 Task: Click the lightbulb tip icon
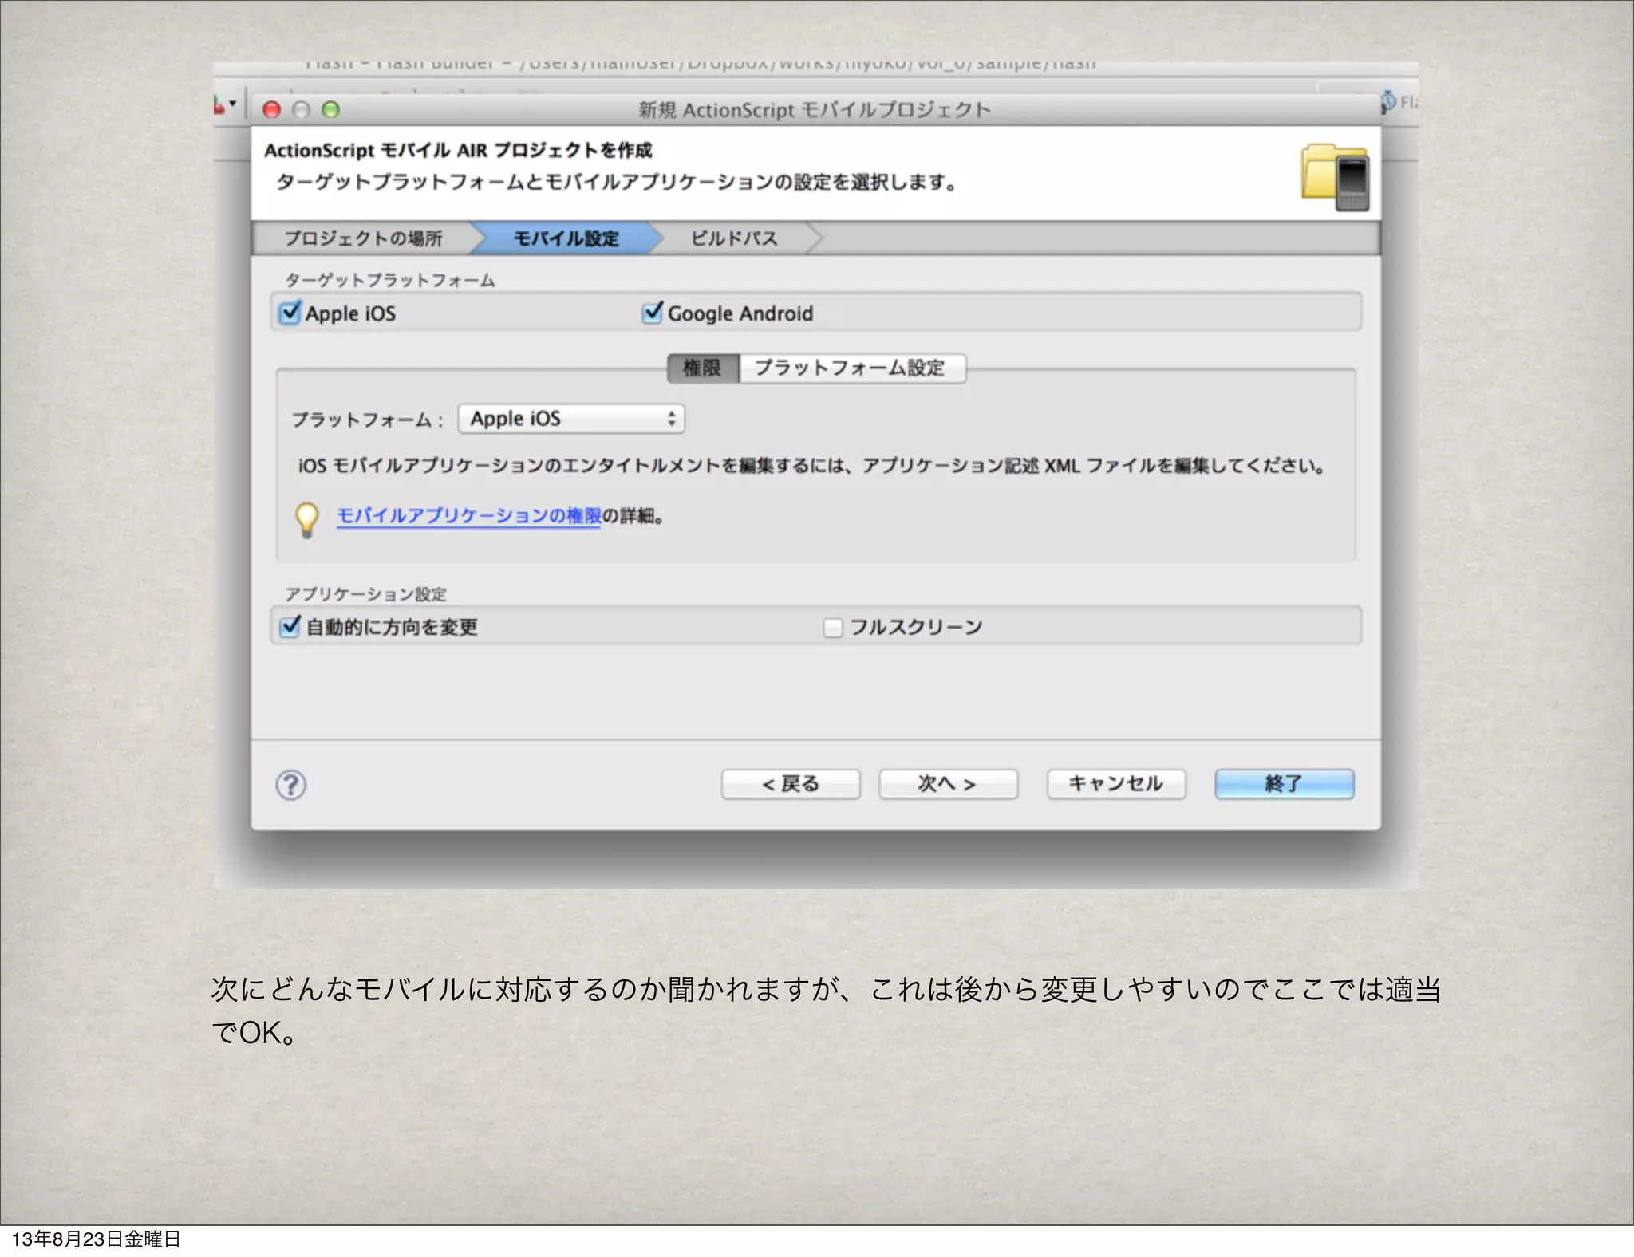pyautogui.click(x=307, y=520)
